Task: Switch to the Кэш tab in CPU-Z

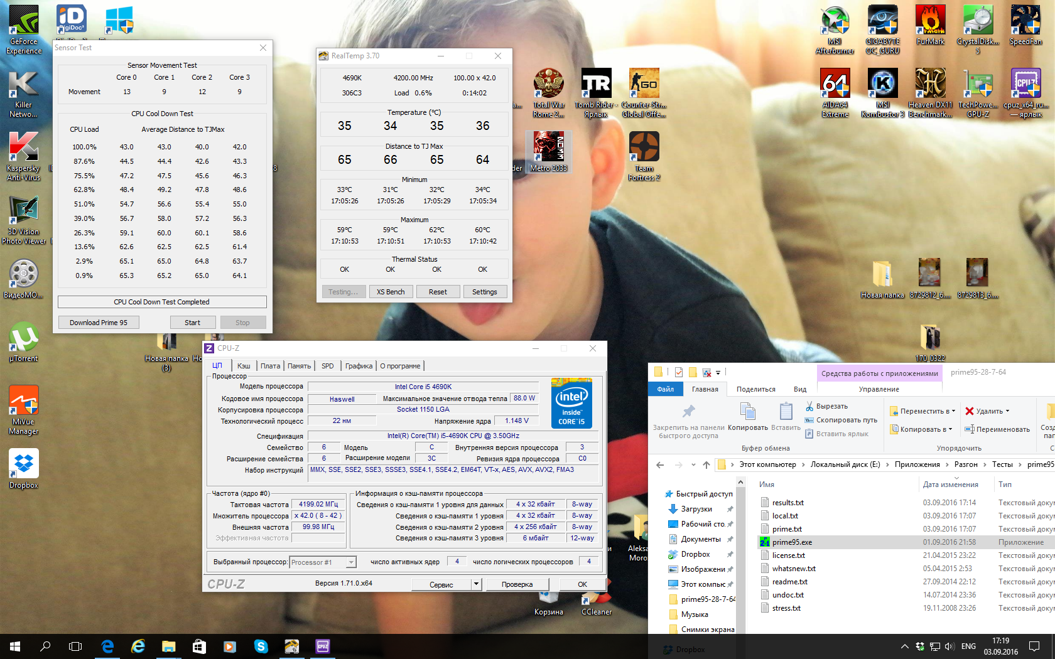Action: coord(244,366)
